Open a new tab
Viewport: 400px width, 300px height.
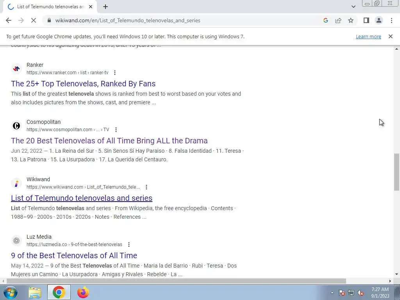pyautogui.click(x=105, y=7)
